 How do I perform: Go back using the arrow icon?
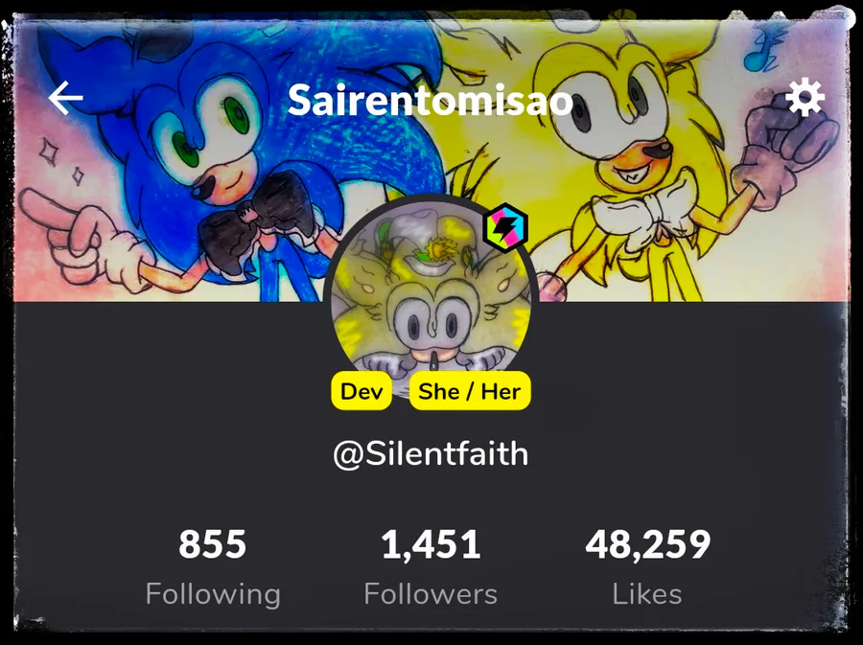click(65, 99)
